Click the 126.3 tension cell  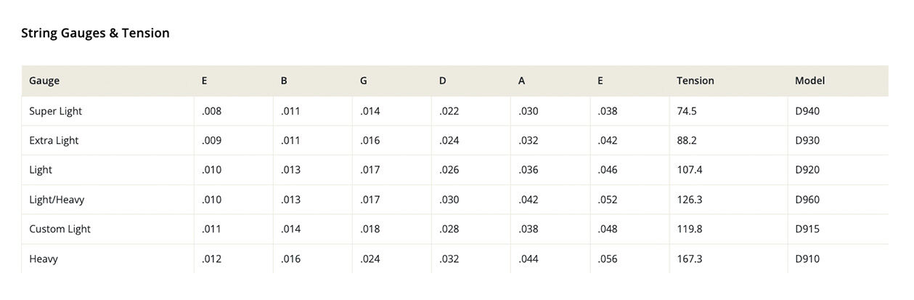[x=689, y=199]
